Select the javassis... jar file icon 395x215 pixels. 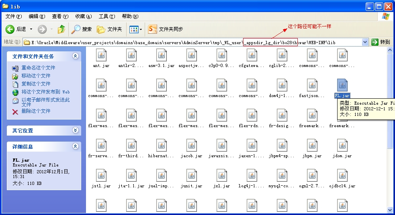tap(222, 145)
